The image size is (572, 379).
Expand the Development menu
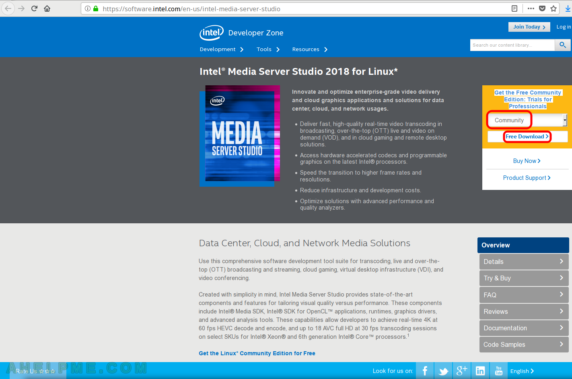(x=222, y=49)
